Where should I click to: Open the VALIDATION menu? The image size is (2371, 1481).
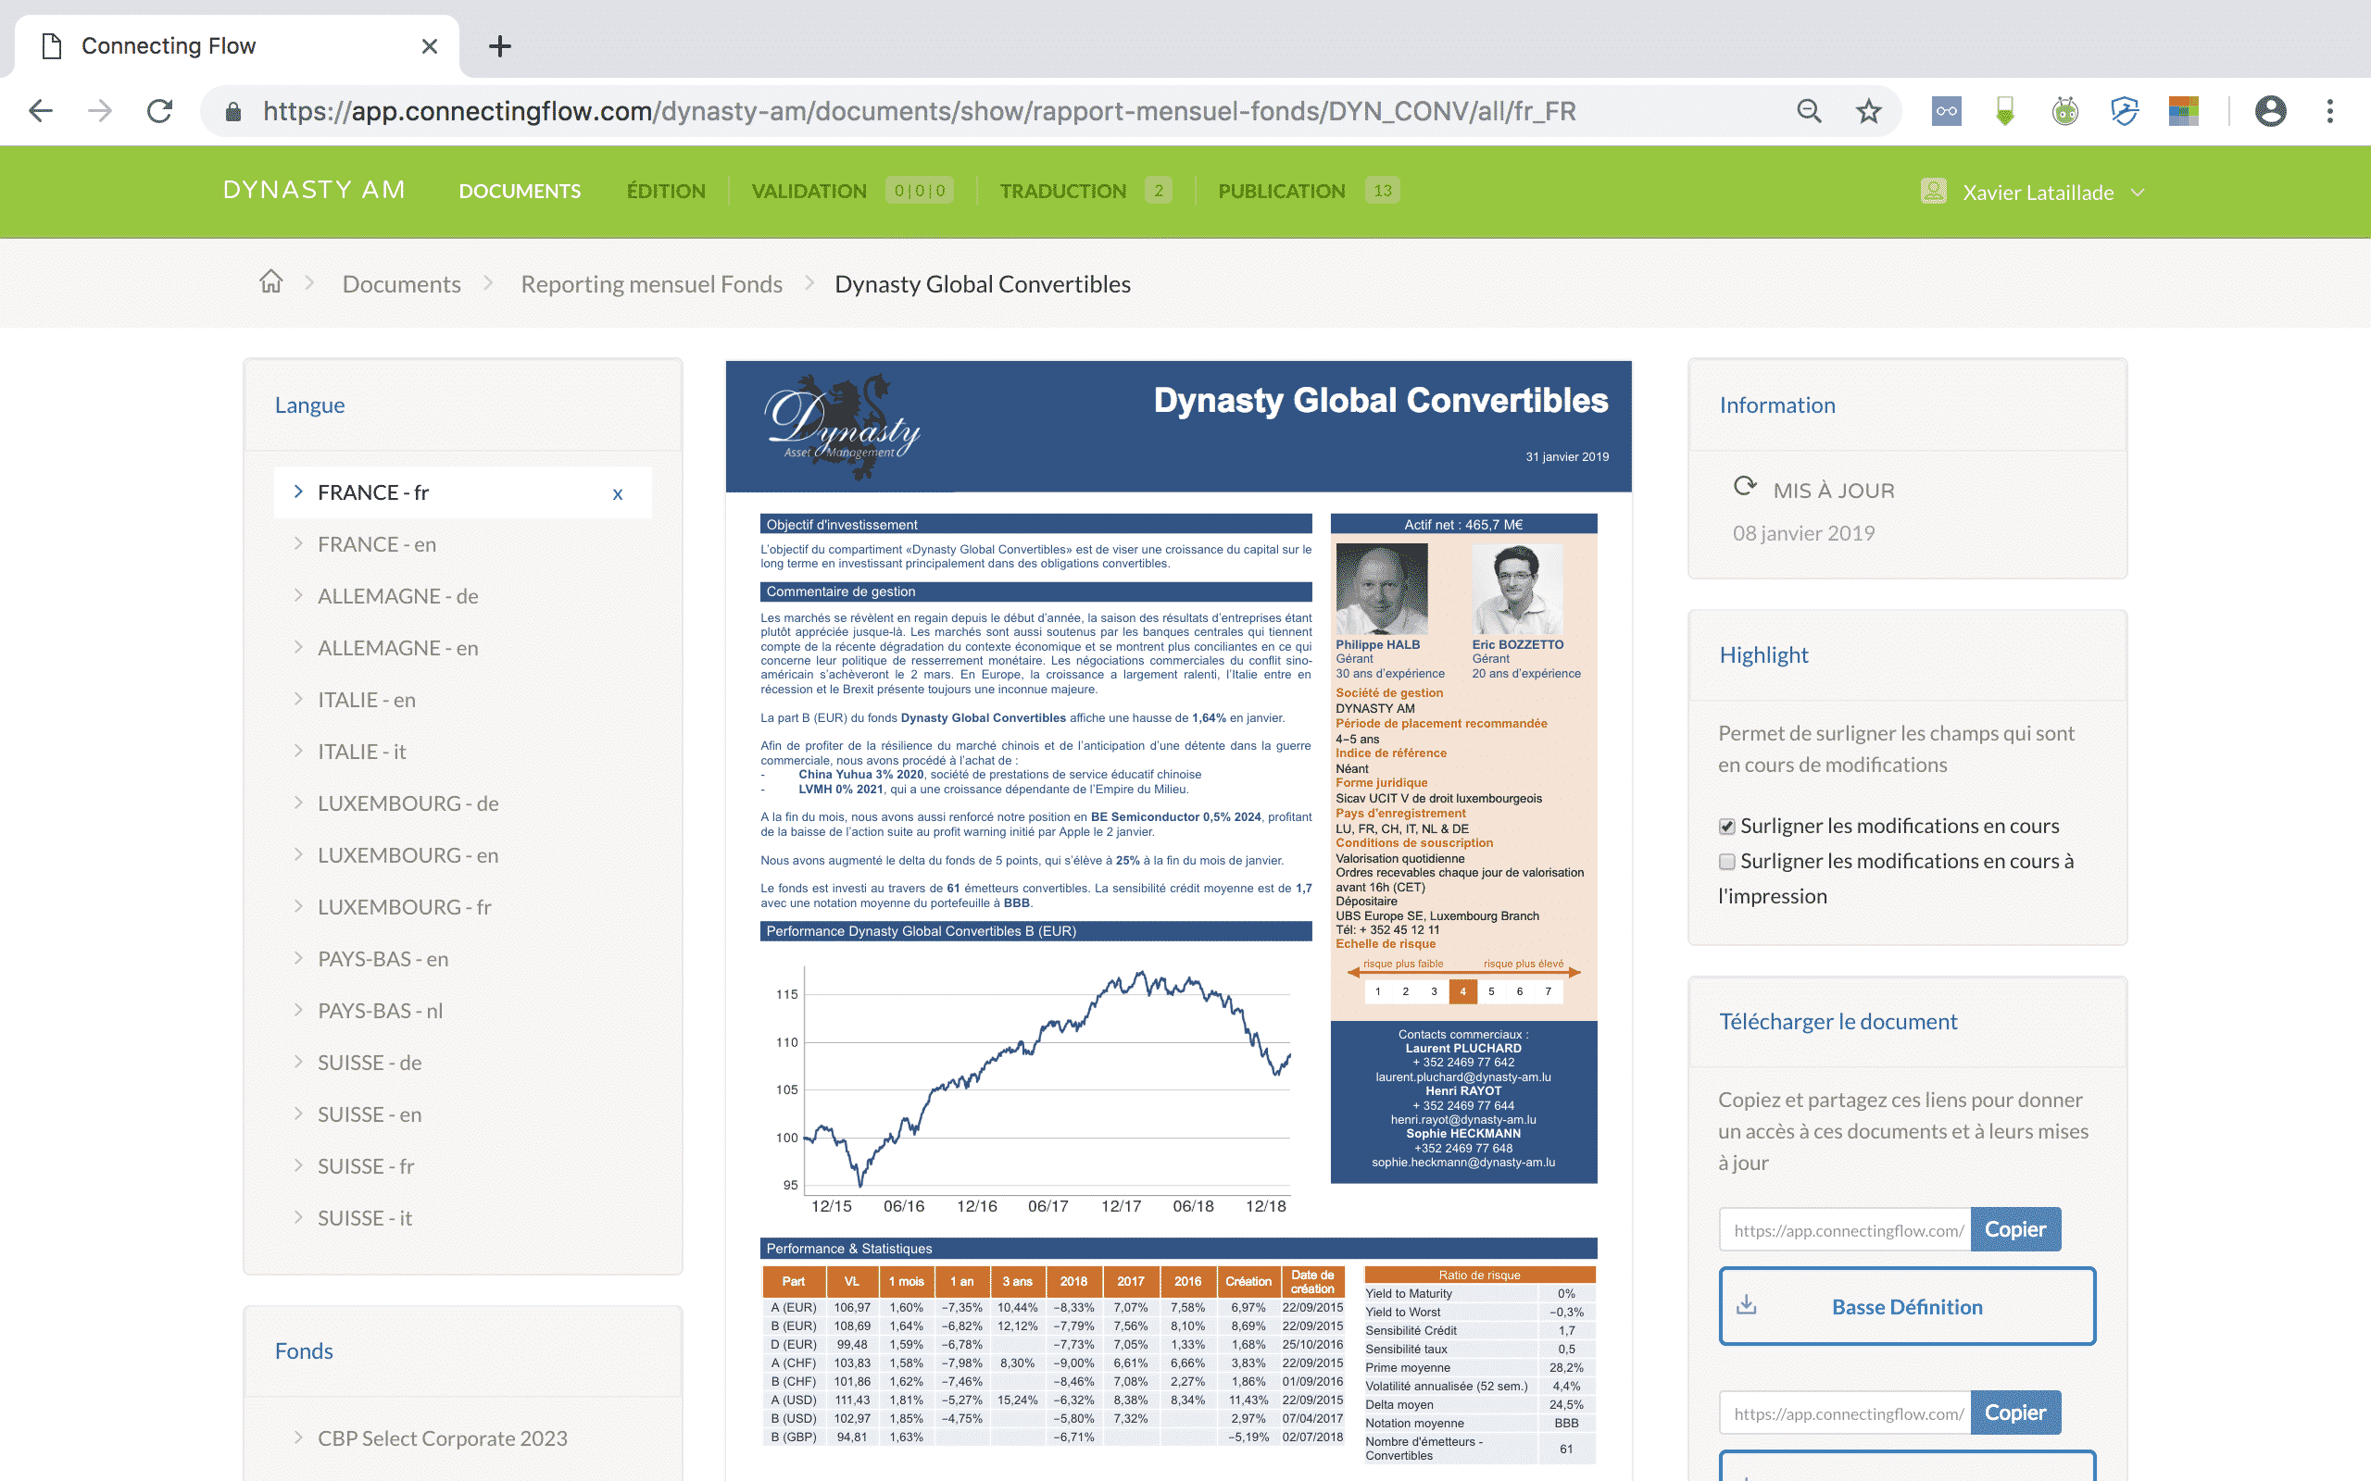809,191
